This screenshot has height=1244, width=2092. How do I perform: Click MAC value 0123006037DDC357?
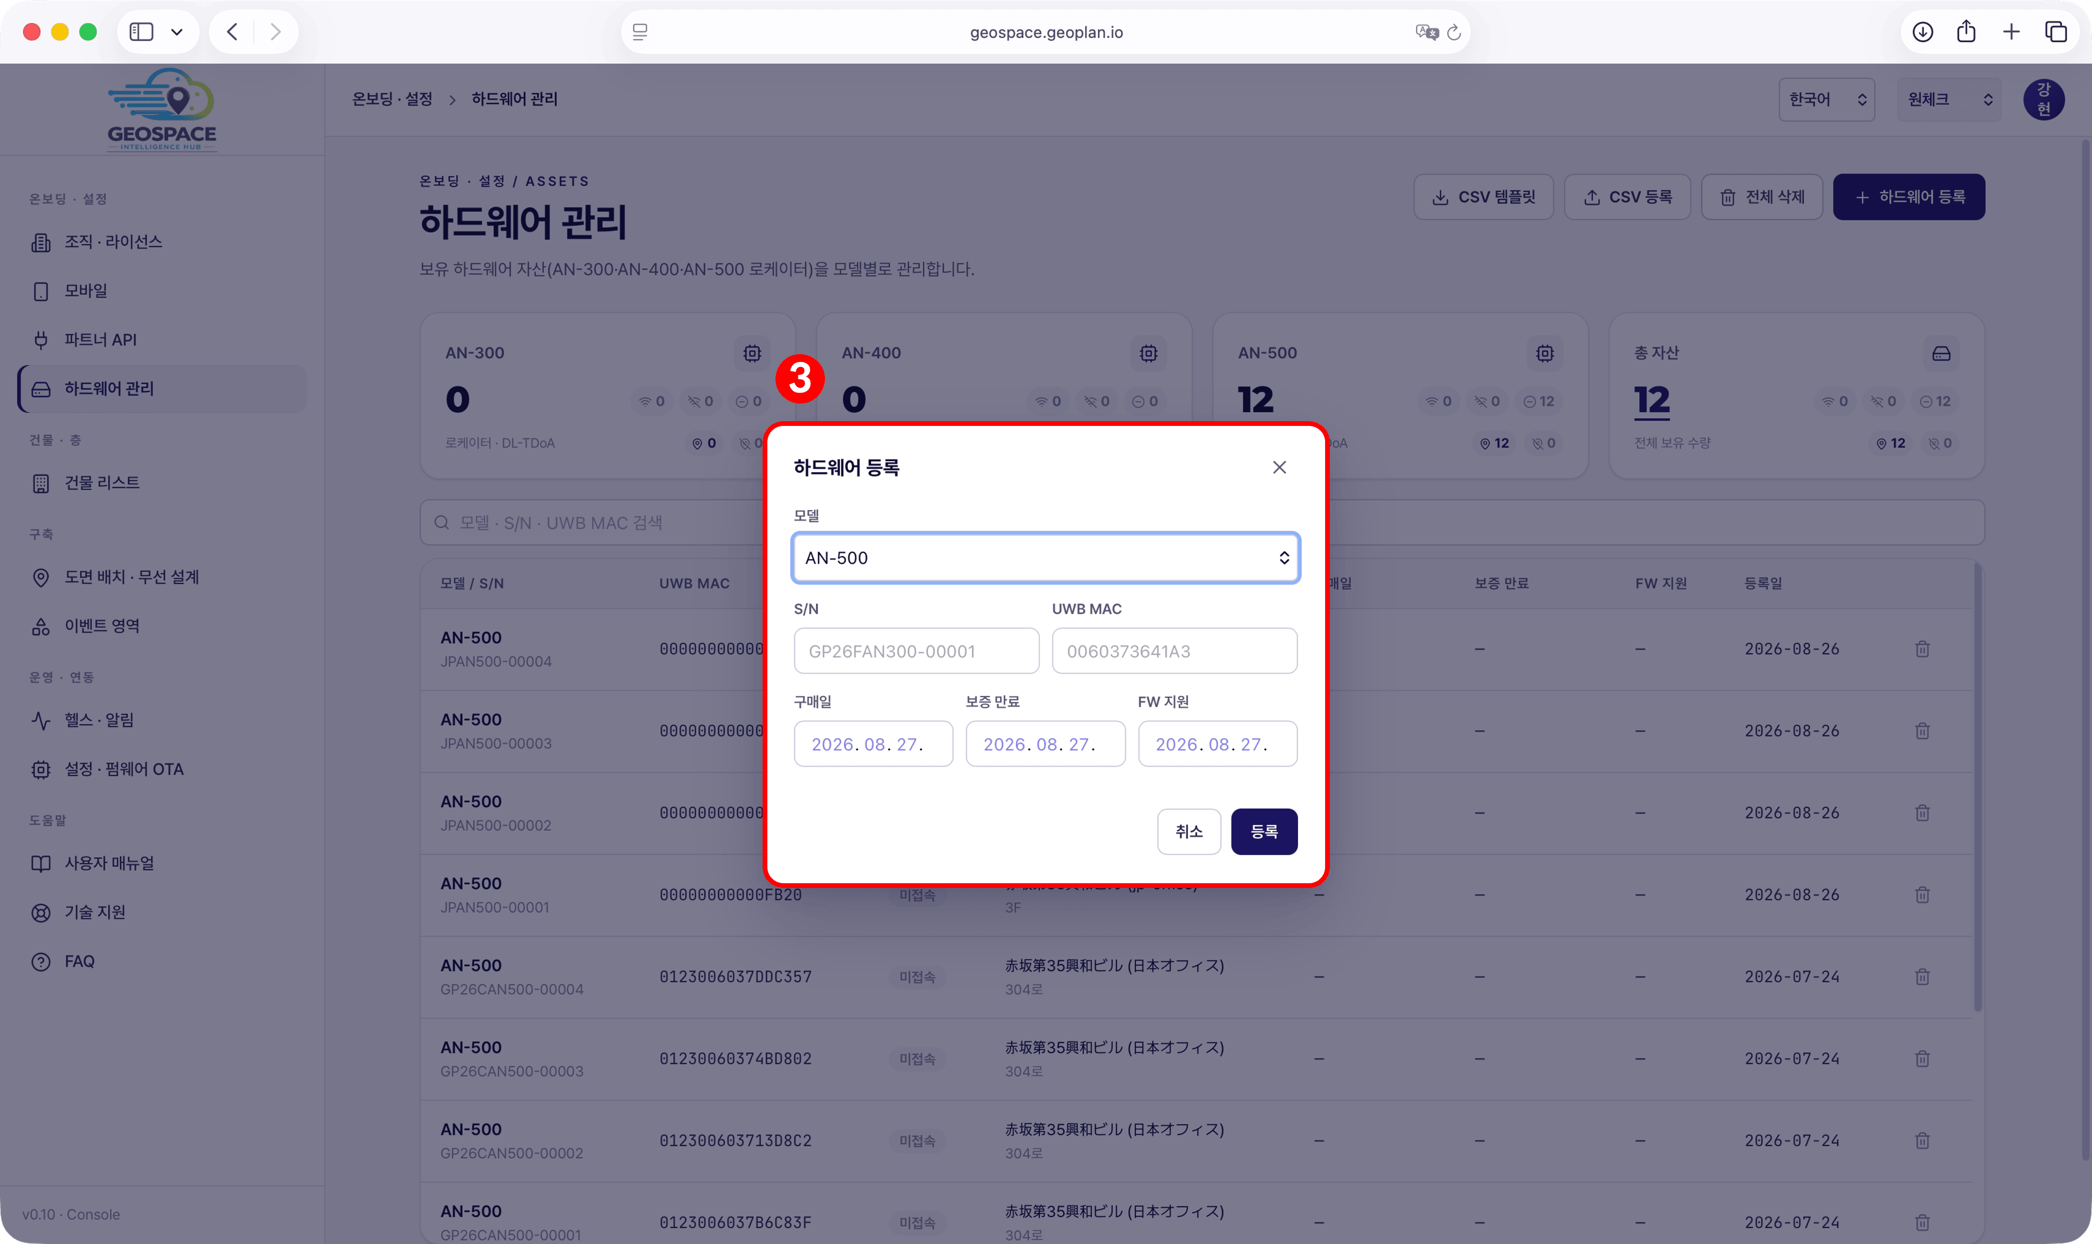click(735, 976)
